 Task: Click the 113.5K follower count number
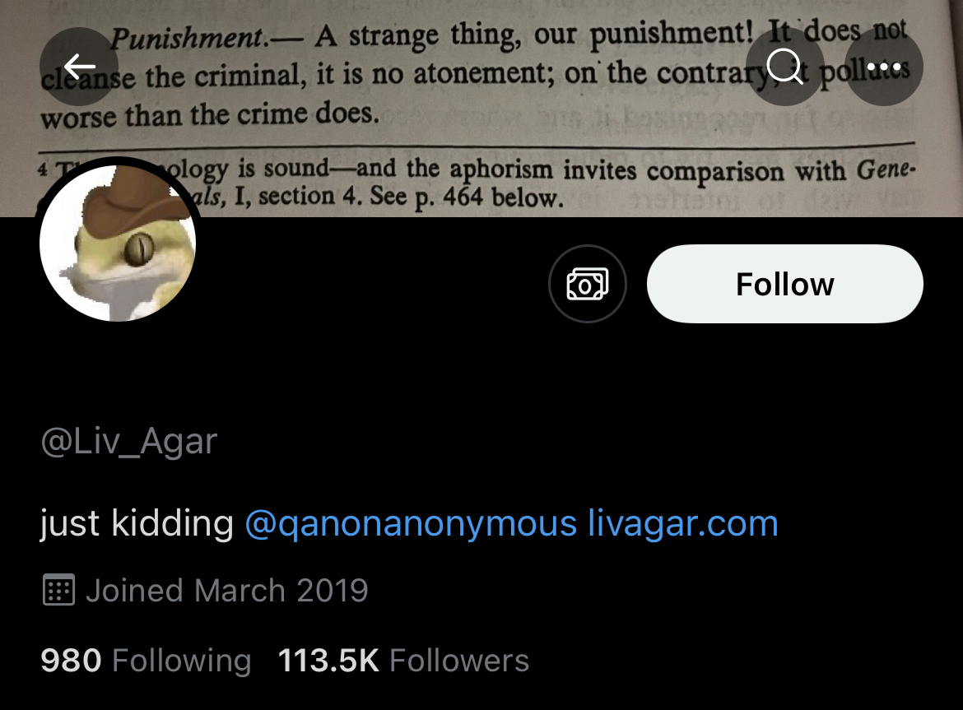pyautogui.click(x=328, y=661)
